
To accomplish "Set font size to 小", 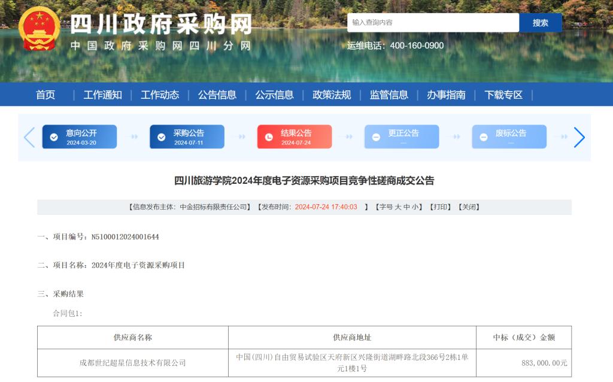I will [415, 207].
